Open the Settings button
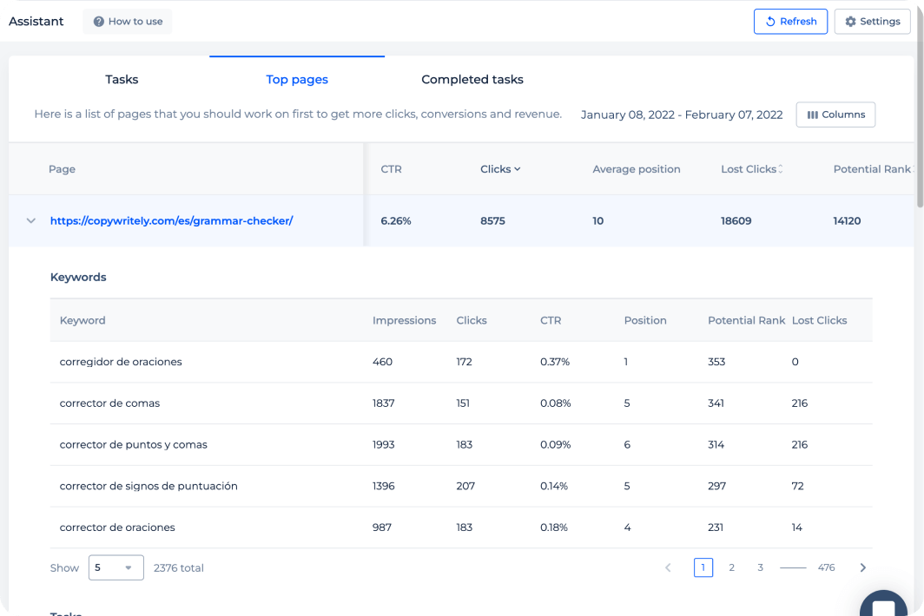This screenshot has width=924, height=616. 872,21
